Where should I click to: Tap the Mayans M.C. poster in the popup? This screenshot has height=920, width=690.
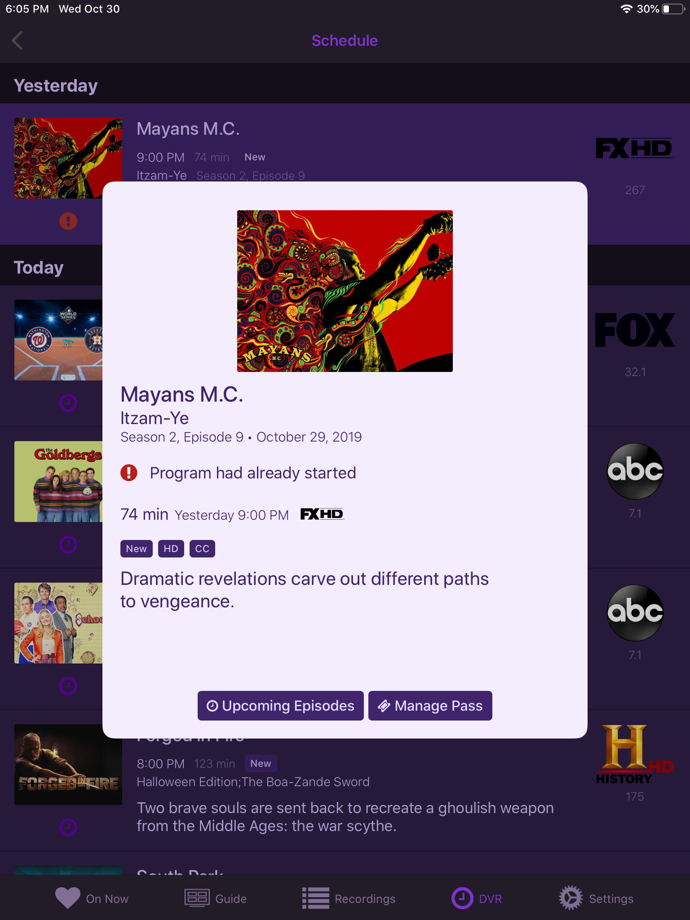coord(345,291)
